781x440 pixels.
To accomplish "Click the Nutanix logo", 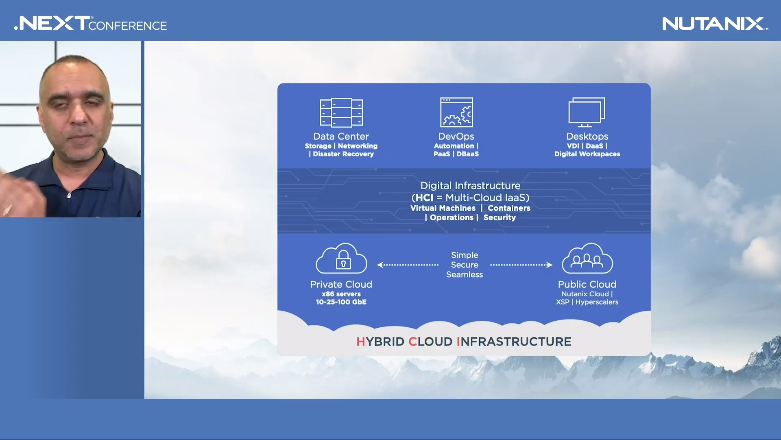I will click(715, 24).
